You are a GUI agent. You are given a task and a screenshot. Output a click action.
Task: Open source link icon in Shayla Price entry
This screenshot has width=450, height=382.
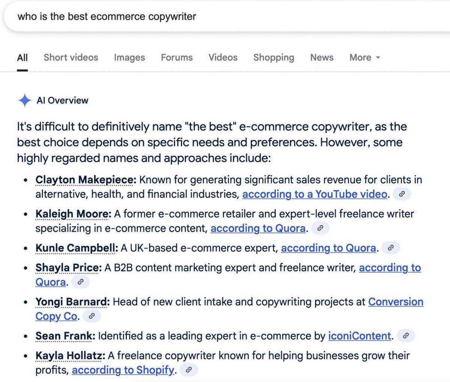pos(80,282)
